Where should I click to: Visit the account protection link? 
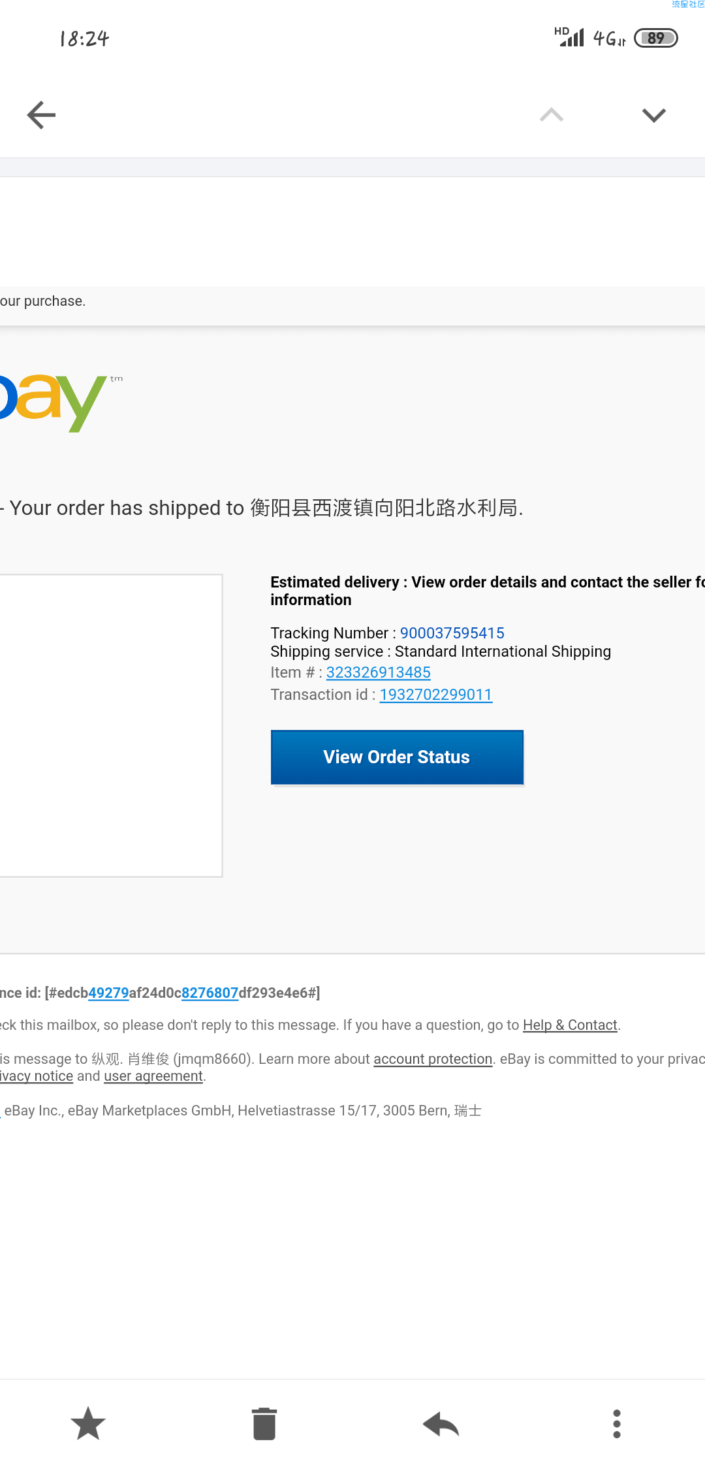(433, 1059)
